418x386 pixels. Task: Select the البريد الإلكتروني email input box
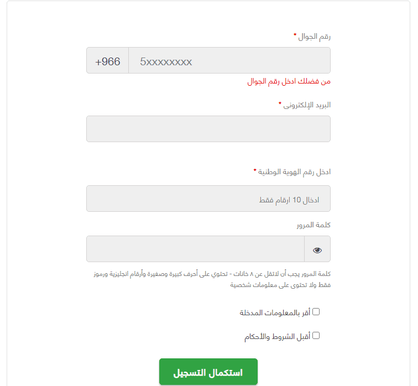pyautogui.click(x=208, y=129)
